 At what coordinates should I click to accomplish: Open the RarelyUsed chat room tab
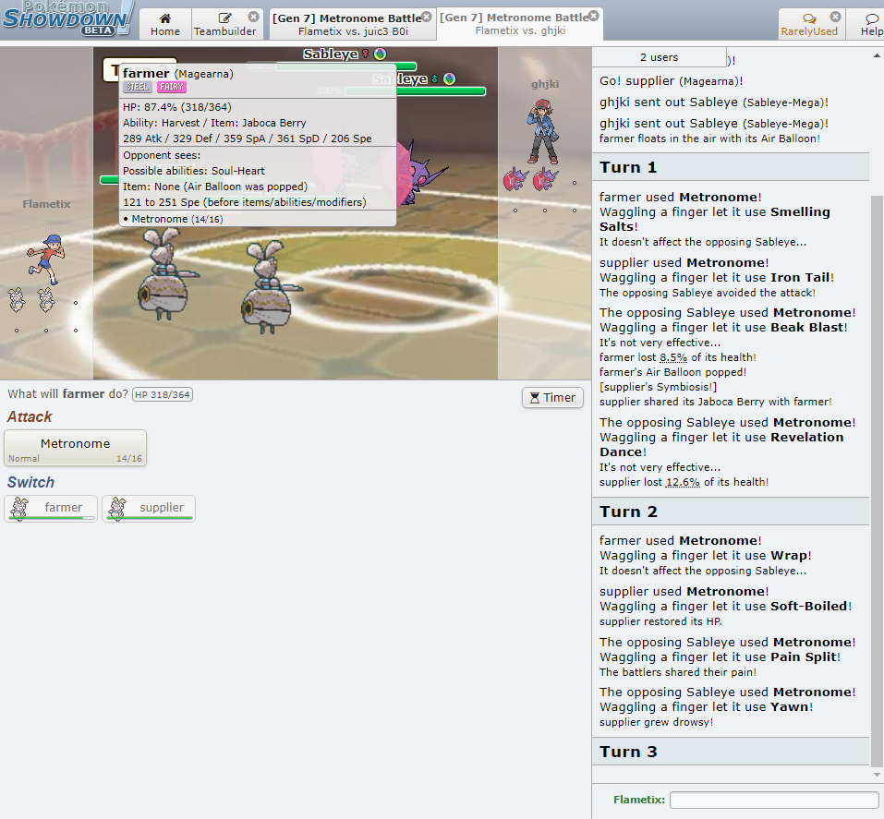click(x=809, y=24)
